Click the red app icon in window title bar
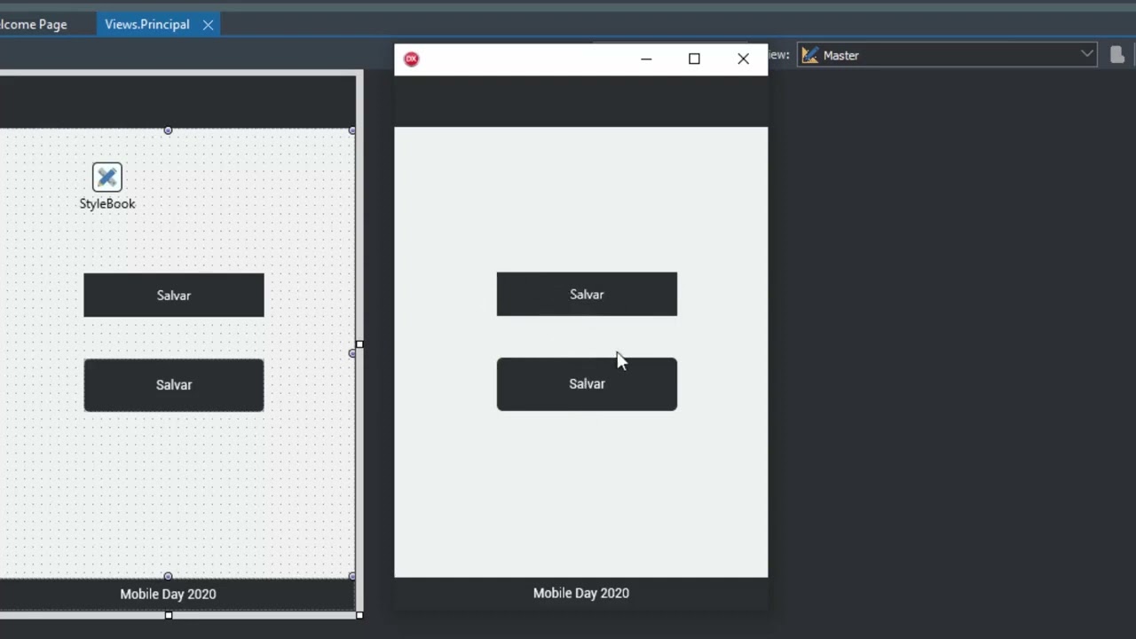Viewport: 1136px width, 639px height. point(411,59)
